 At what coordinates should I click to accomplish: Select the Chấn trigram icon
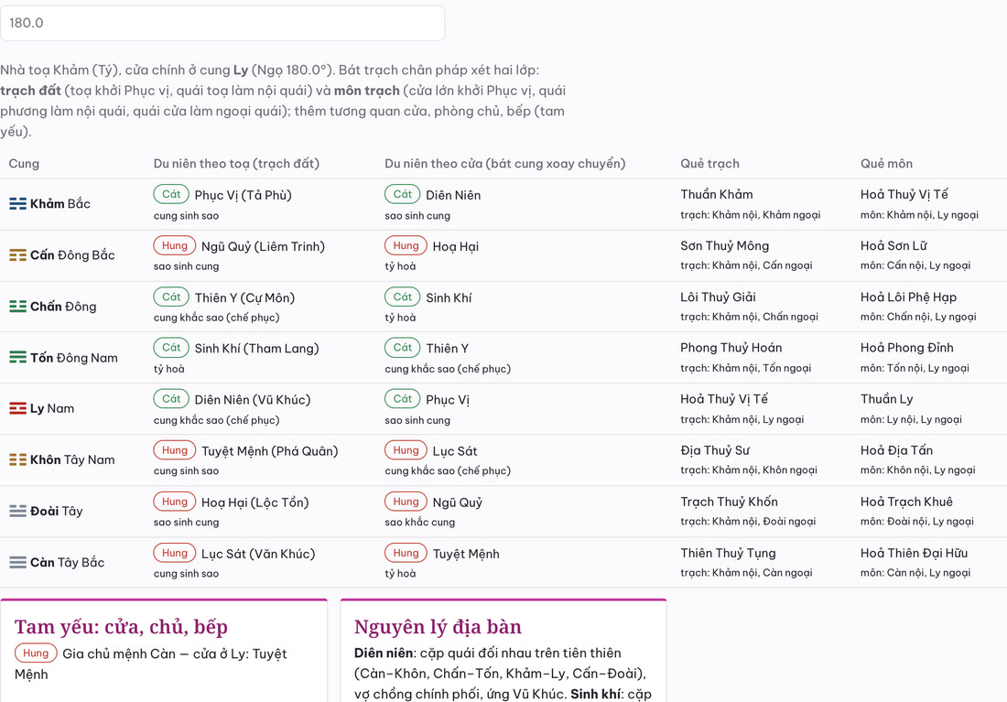point(18,307)
